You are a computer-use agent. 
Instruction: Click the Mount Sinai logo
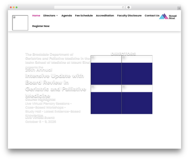168,17
